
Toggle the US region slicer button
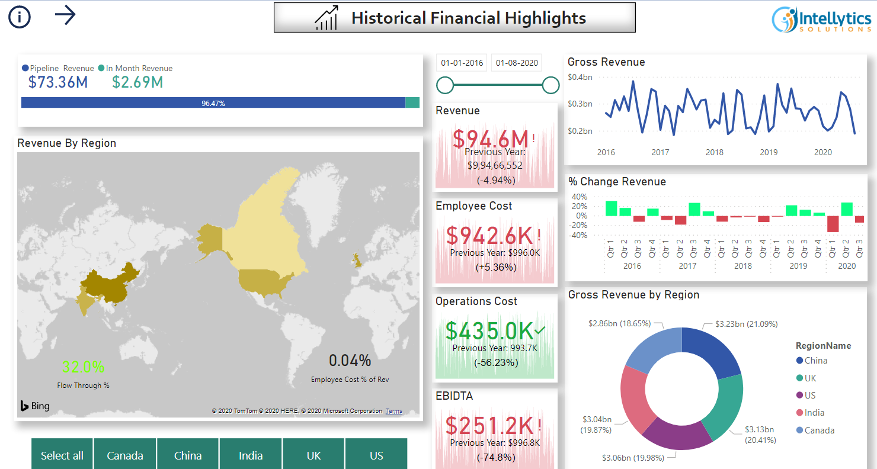pyautogui.click(x=376, y=455)
